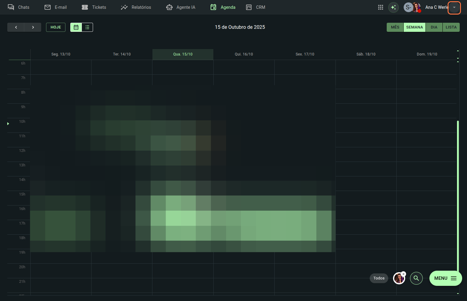Select the Semana view toggle
467x301 pixels.
pos(414,27)
